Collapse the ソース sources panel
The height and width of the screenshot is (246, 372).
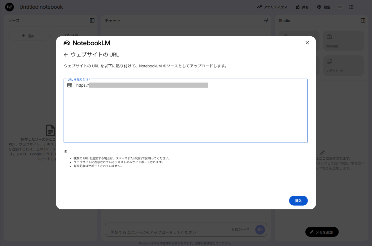[92, 20]
